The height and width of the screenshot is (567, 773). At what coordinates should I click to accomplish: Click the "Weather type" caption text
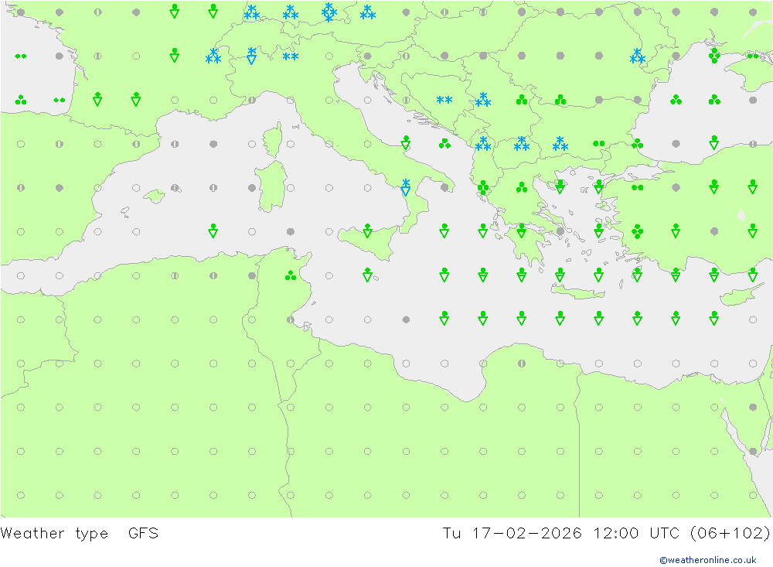coord(54,534)
